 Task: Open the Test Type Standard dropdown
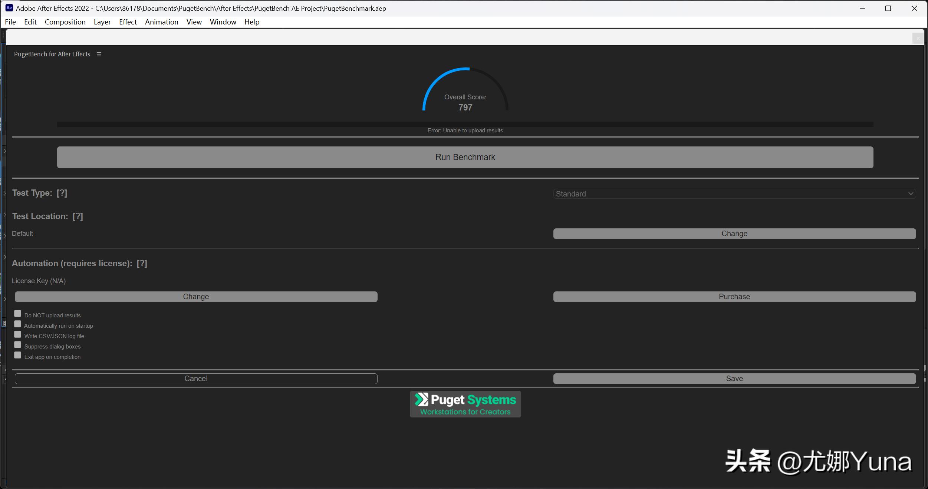pos(734,194)
